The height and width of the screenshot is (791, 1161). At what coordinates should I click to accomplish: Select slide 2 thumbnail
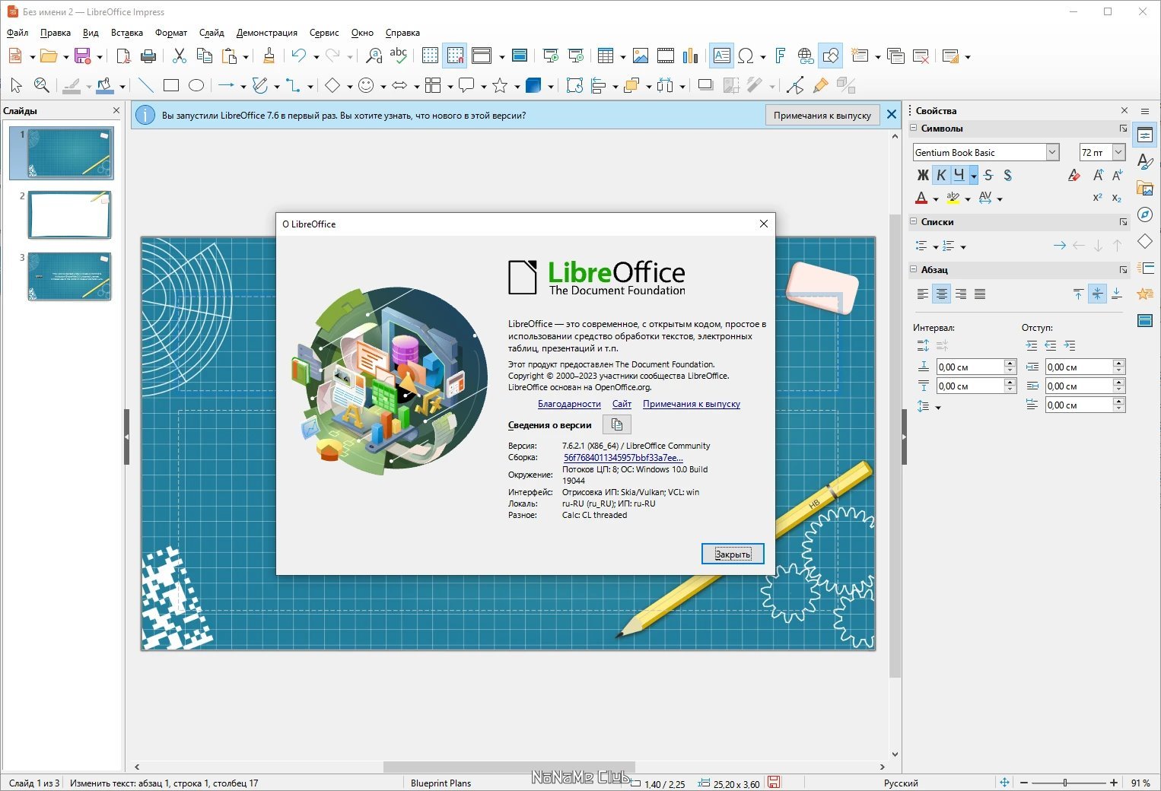pos(69,215)
